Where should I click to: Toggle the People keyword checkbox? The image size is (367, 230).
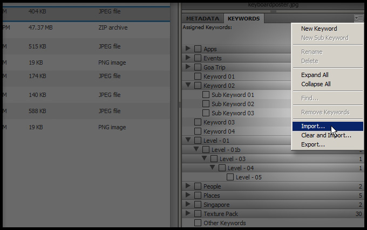click(198, 186)
